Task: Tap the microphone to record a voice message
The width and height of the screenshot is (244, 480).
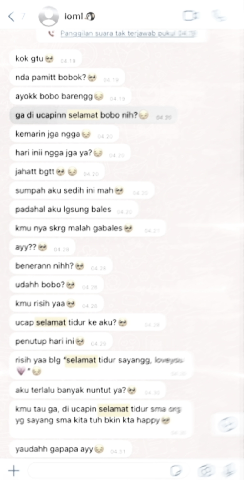Action: [x=229, y=470]
